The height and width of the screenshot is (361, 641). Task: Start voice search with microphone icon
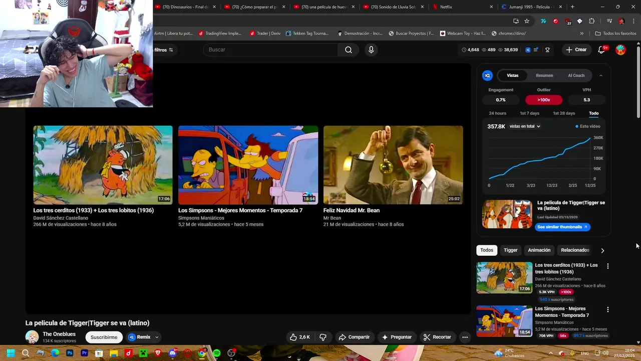coord(371,50)
